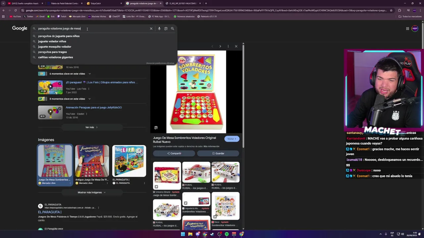Screen dimensions: 424x238
Task: Click the image preview panel scrollbar
Action: tap(243, 96)
